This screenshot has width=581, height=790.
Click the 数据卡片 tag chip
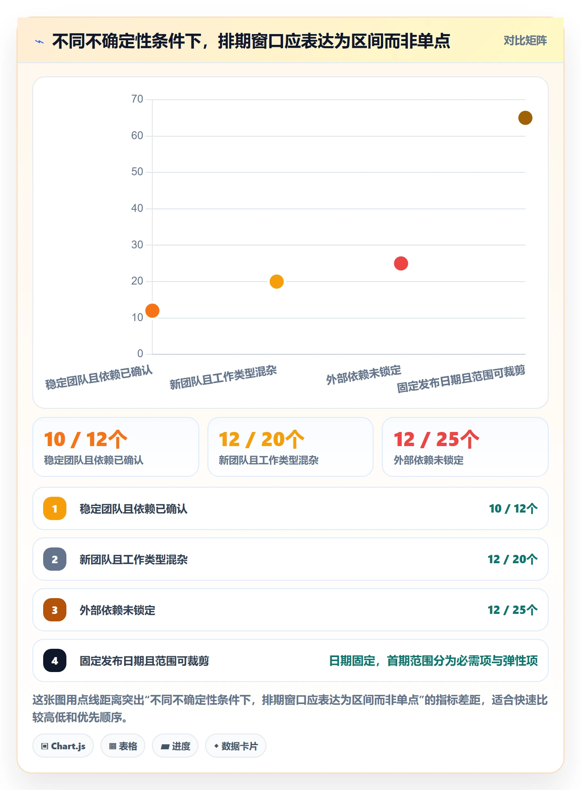pyautogui.click(x=236, y=746)
